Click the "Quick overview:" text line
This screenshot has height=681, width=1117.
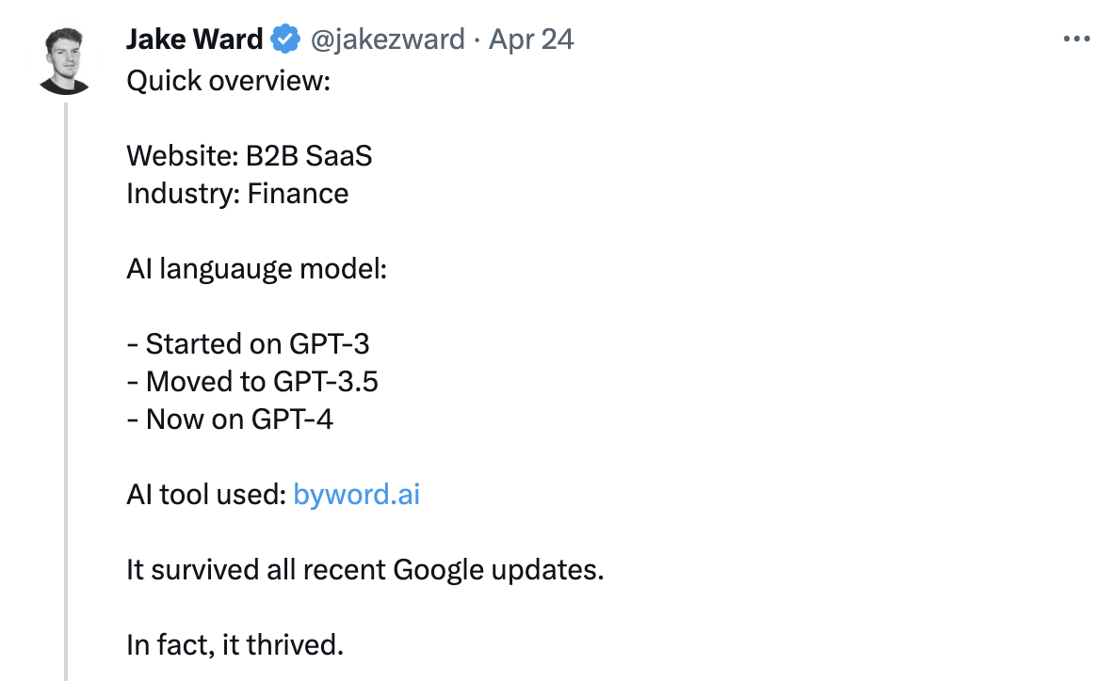click(x=229, y=81)
